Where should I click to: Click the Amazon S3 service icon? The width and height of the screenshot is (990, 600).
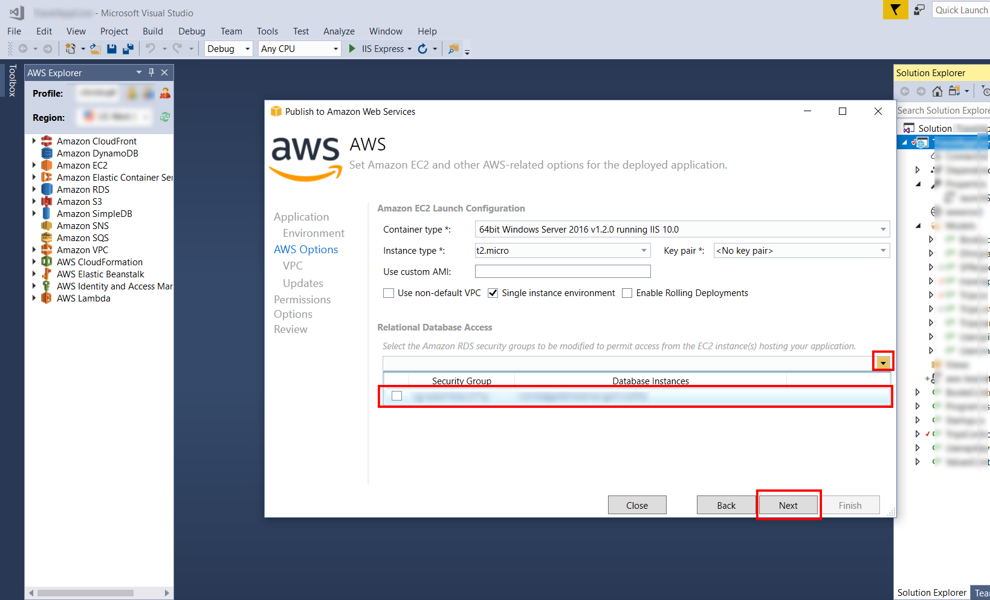pos(47,202)
